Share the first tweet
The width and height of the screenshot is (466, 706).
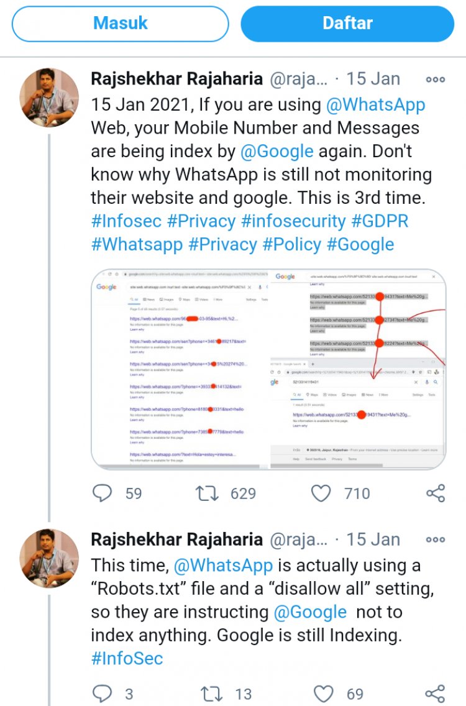[x=435, y=493]
